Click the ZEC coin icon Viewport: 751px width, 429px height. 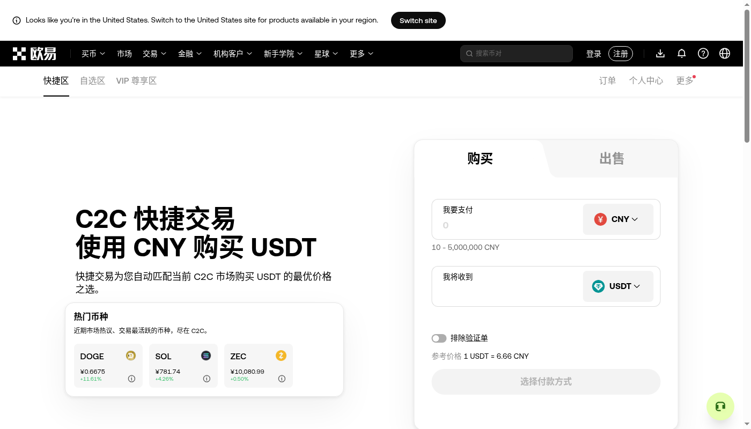[281, 356]
